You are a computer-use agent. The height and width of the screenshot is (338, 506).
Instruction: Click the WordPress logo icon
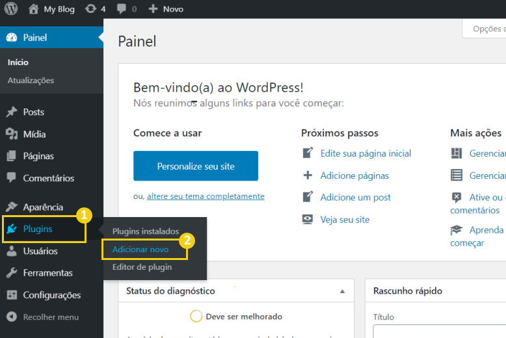click(11, 8)
